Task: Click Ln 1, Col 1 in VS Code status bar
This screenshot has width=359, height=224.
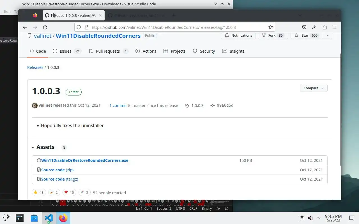Action: click(144, 208)
